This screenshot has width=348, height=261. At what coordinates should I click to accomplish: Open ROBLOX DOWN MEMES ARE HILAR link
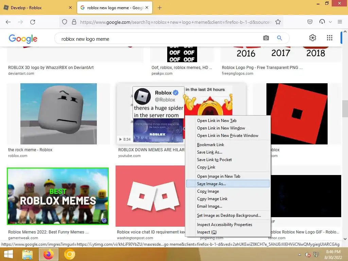click(x=151, y=150)
